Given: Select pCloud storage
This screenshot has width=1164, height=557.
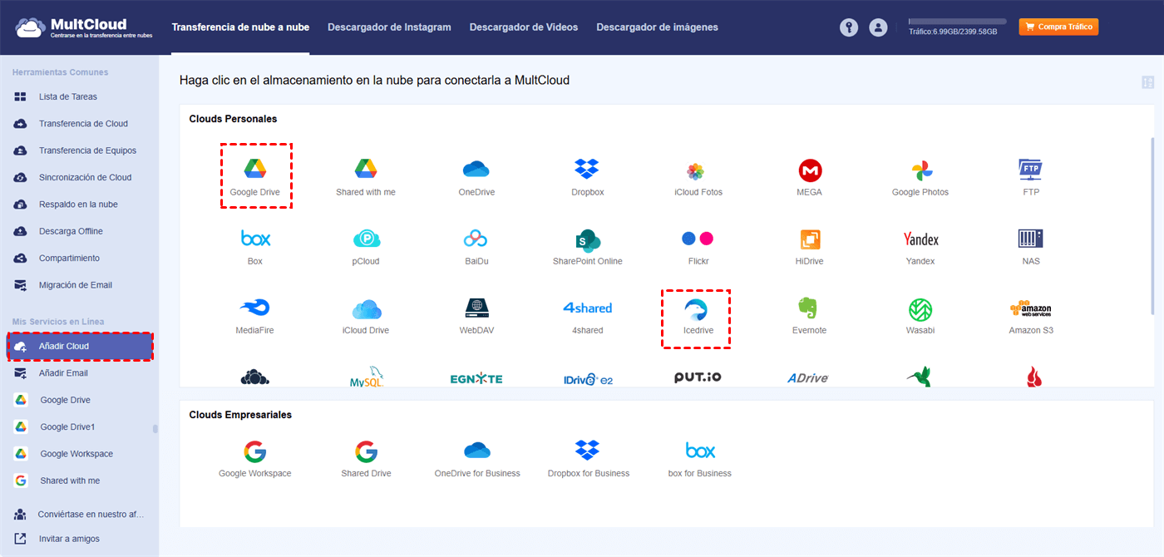Looking at the screenshot, I should 366,239.
